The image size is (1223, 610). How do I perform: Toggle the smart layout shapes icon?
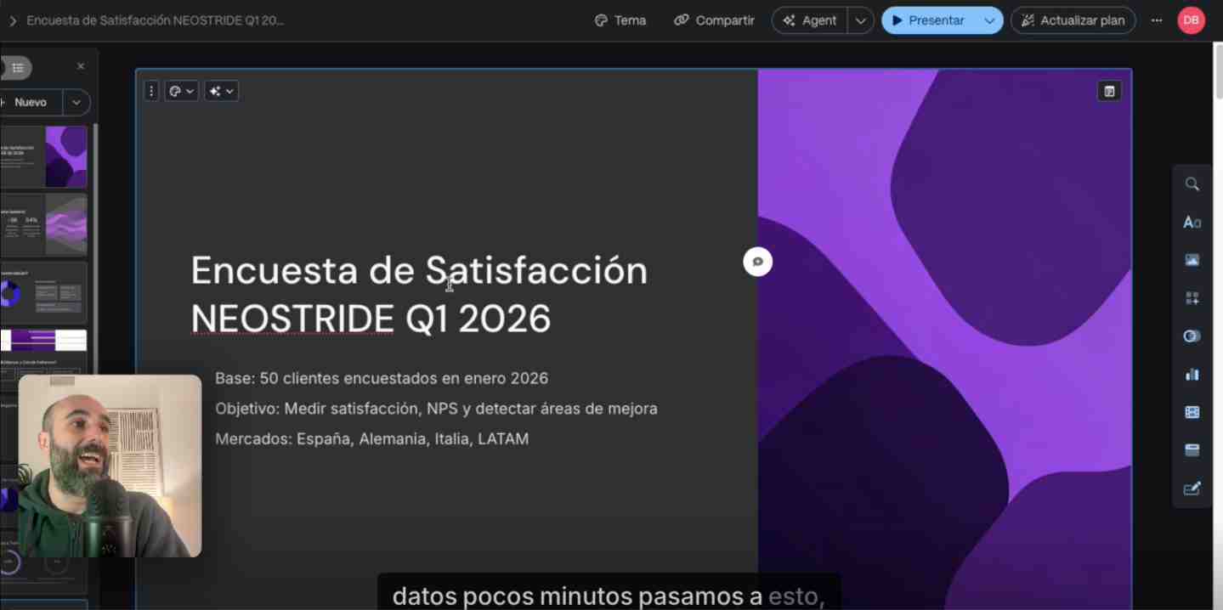pos(1192,336)
